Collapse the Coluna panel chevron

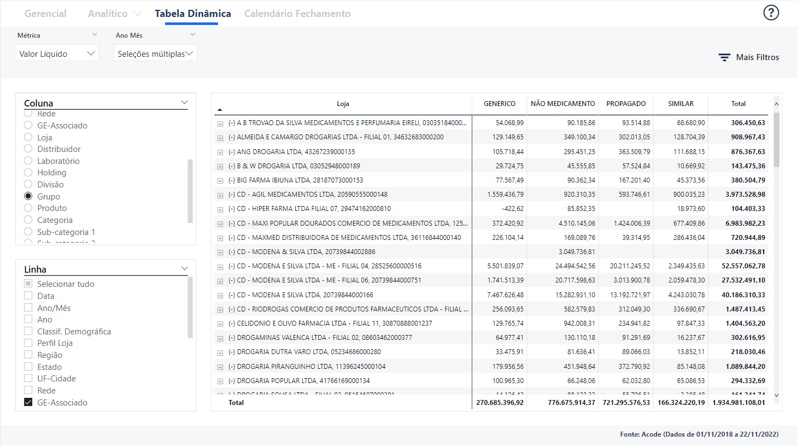(184, 103)
